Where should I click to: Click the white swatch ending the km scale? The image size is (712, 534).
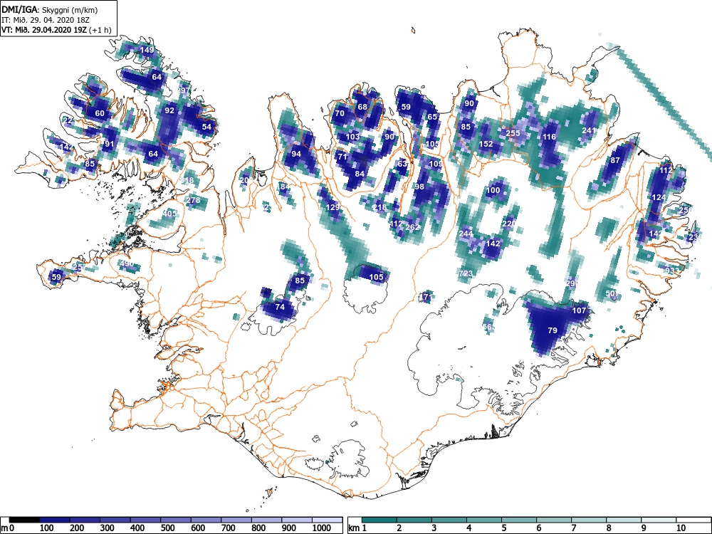tap(693, 520)
